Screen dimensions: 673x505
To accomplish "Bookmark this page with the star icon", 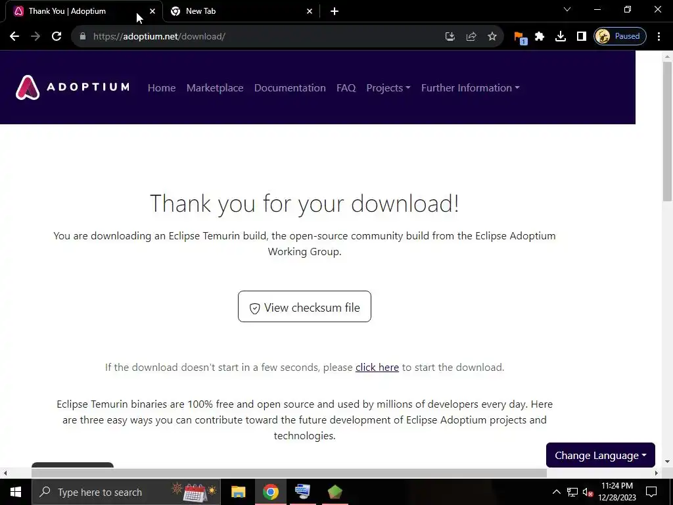I will pyautogui.click(x=492, y=37).
